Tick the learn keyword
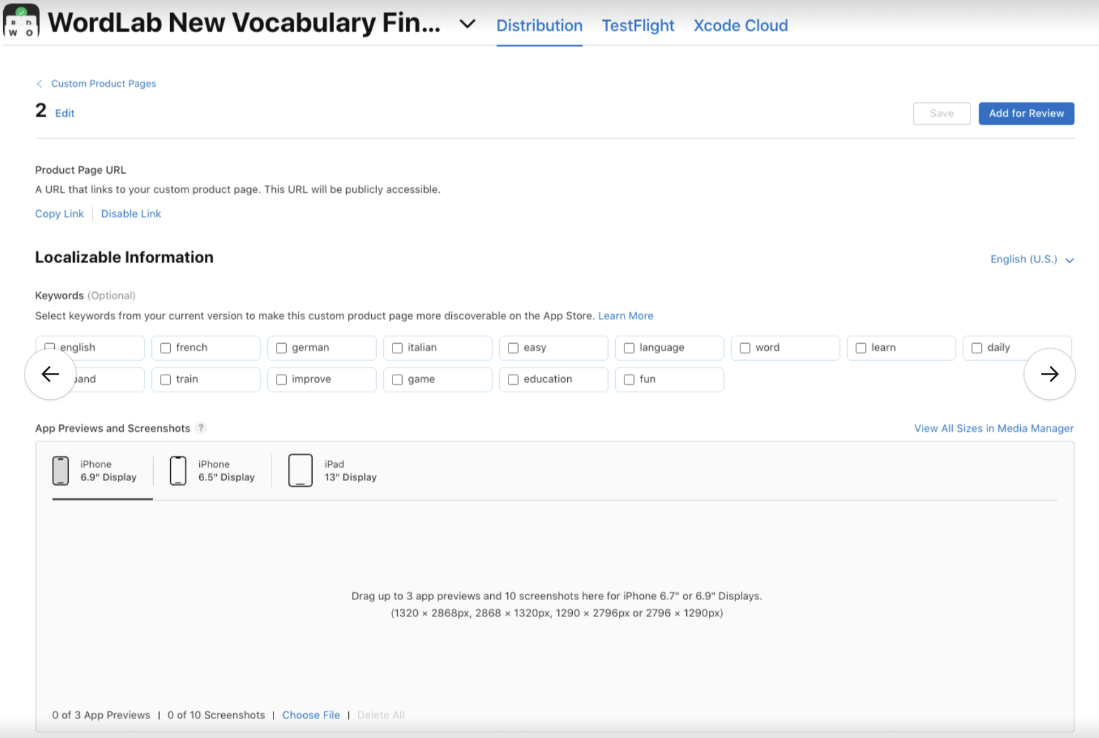 click(x=861, y=348)
